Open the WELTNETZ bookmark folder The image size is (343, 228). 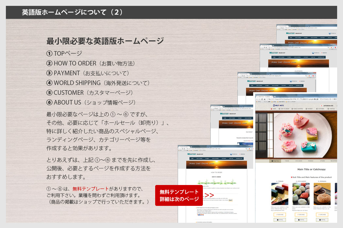[281, 102]
